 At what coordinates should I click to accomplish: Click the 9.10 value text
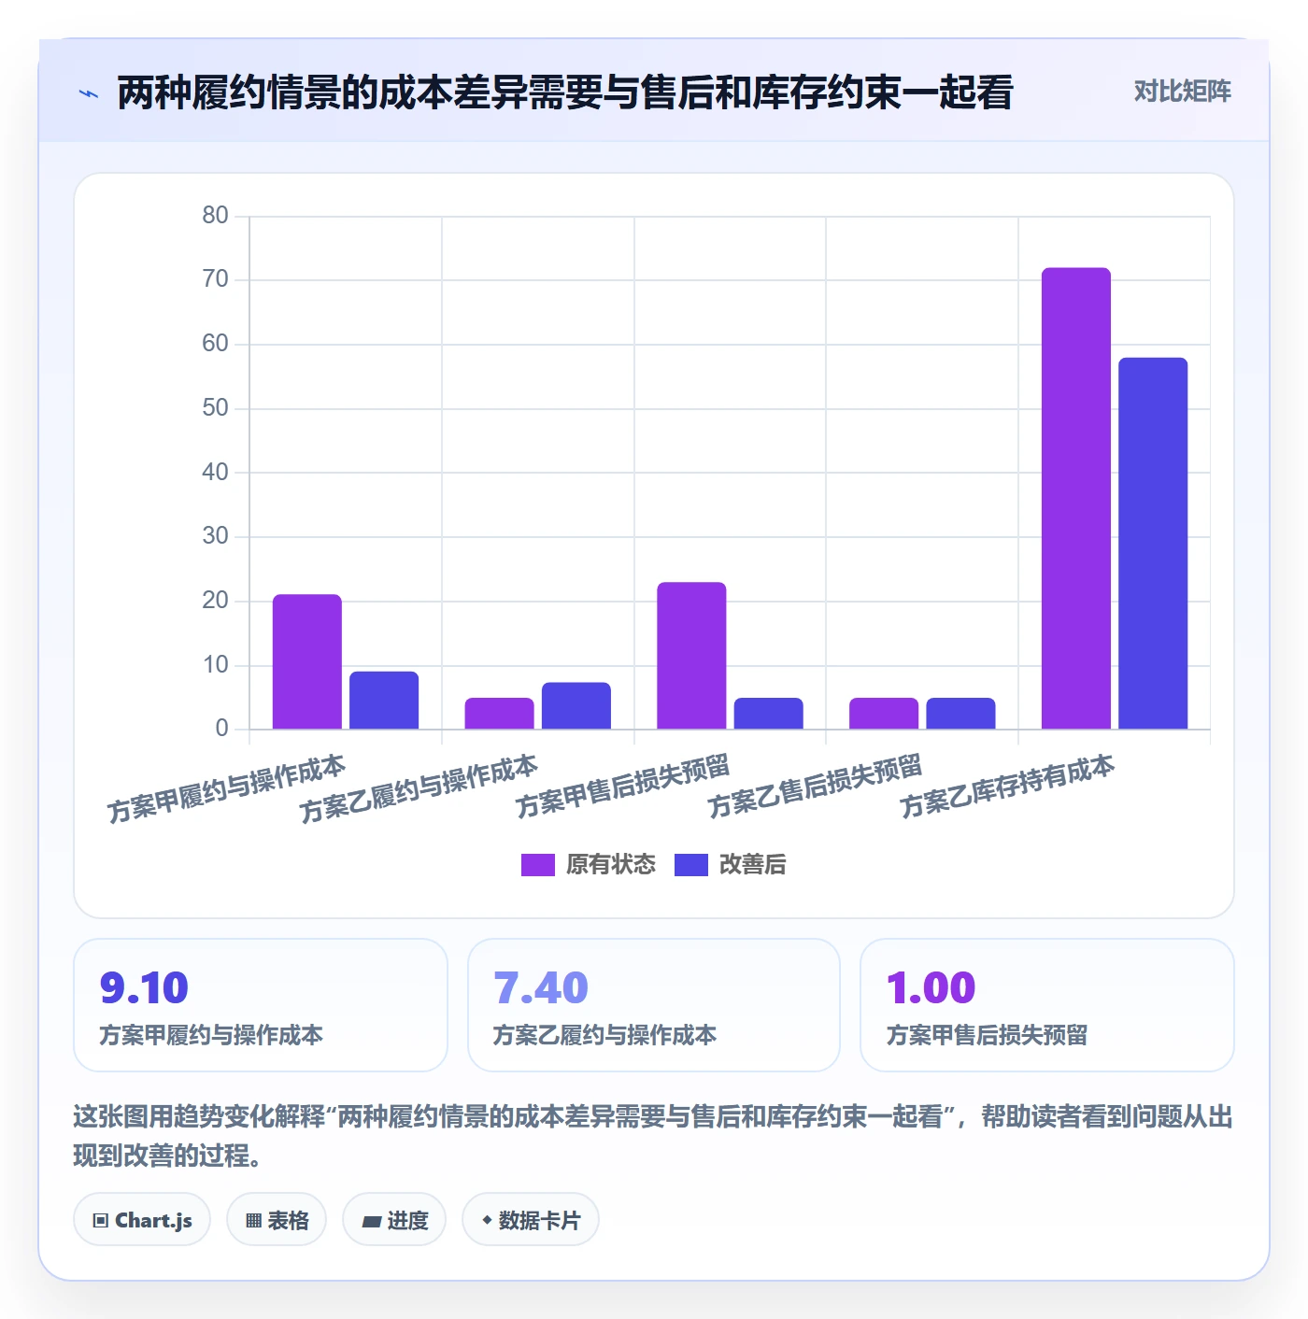pyautogui.click(x=144, y=987)
